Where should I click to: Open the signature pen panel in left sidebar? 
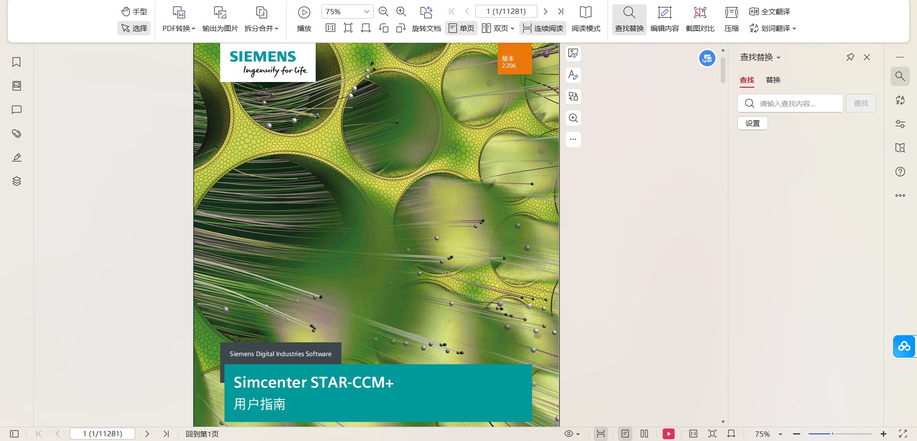click(17, 157)
